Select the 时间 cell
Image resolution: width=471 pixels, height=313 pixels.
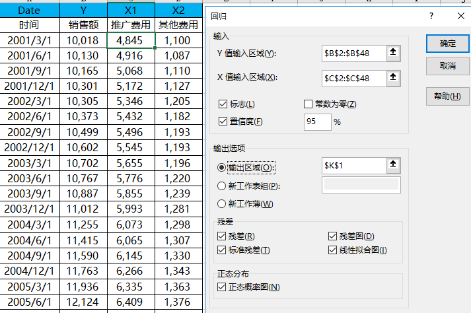(30, 24)
